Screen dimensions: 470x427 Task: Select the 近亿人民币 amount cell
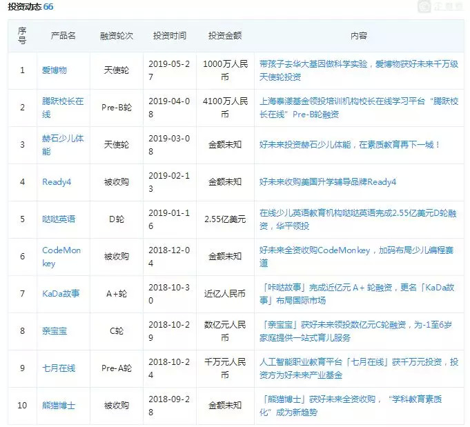click(225, 294)
